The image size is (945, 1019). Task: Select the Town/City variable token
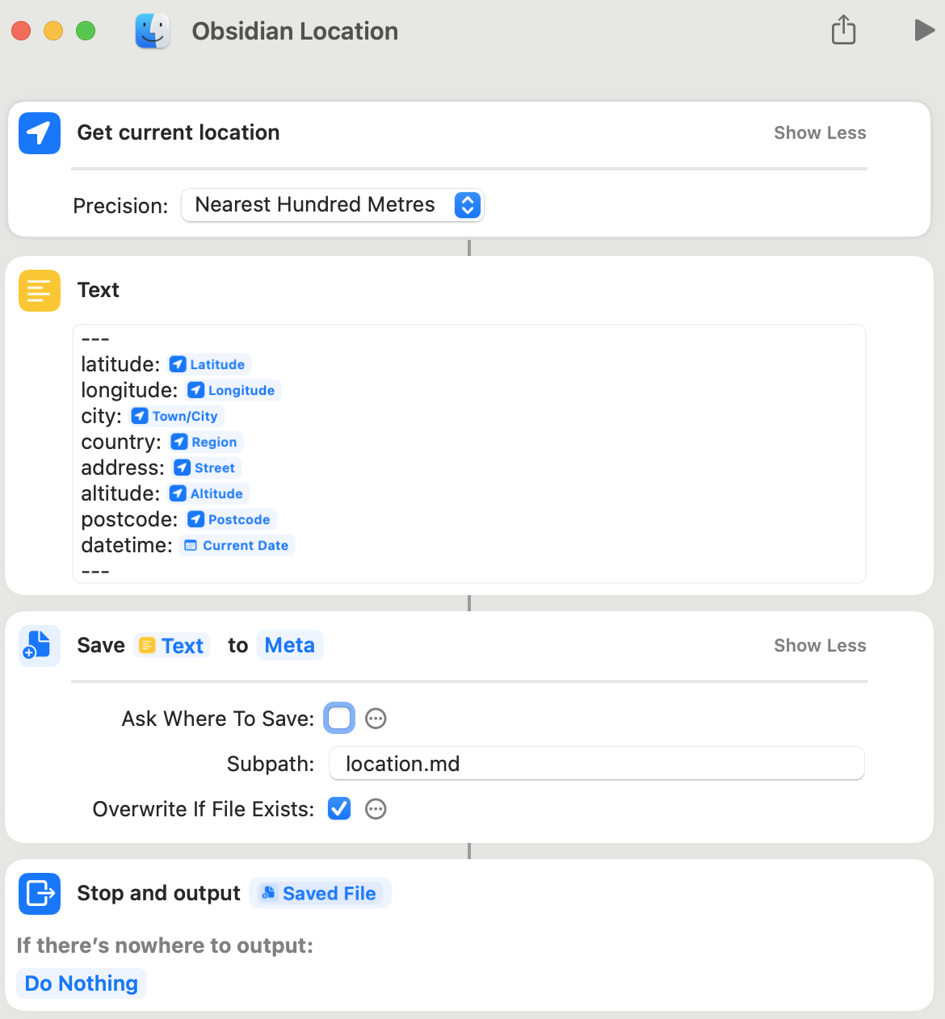[x=176, y=416]
